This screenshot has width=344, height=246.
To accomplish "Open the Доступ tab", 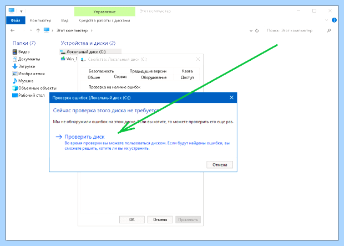I will 187,77.
